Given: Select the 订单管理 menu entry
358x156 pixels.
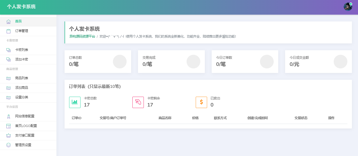Looking at the screenshot, I should pyautogui.click(x=21, y=31).
